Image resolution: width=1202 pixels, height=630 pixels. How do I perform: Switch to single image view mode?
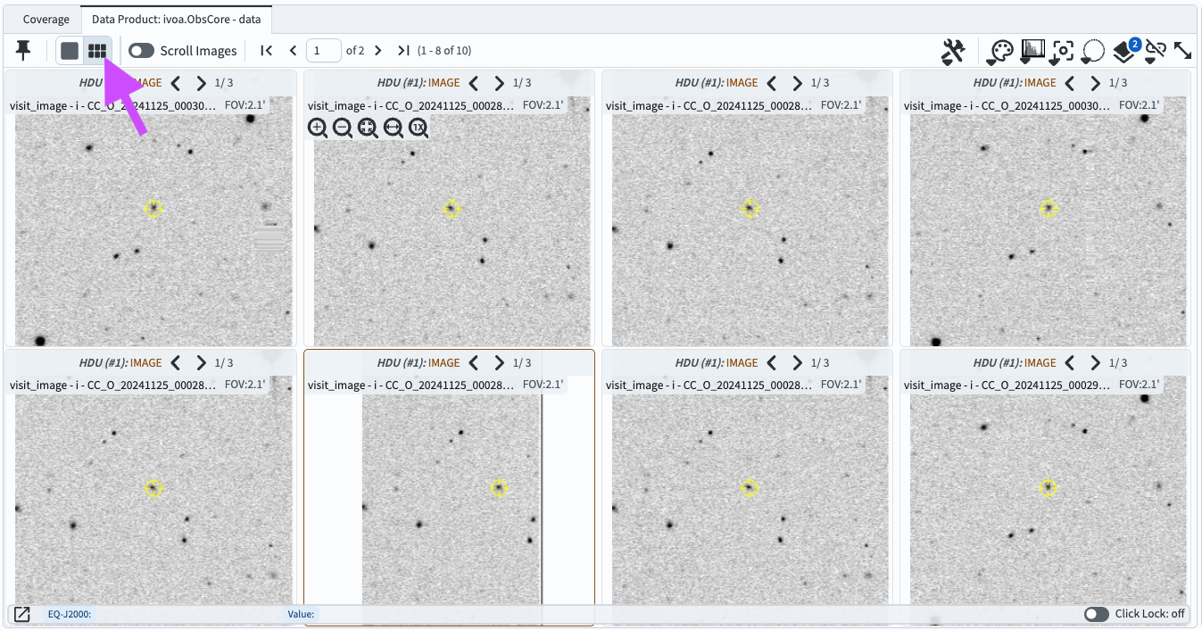pos(69,50)
